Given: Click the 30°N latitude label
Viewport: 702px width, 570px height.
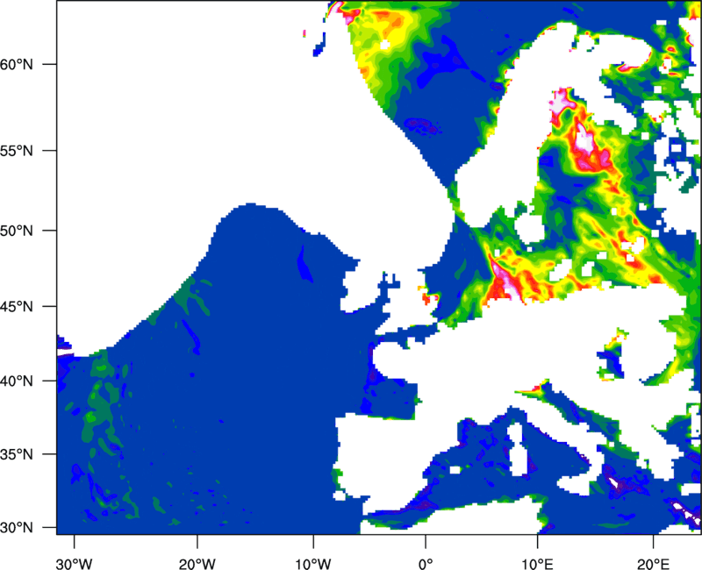Looking at the screenshot, I should coord(17,528).
